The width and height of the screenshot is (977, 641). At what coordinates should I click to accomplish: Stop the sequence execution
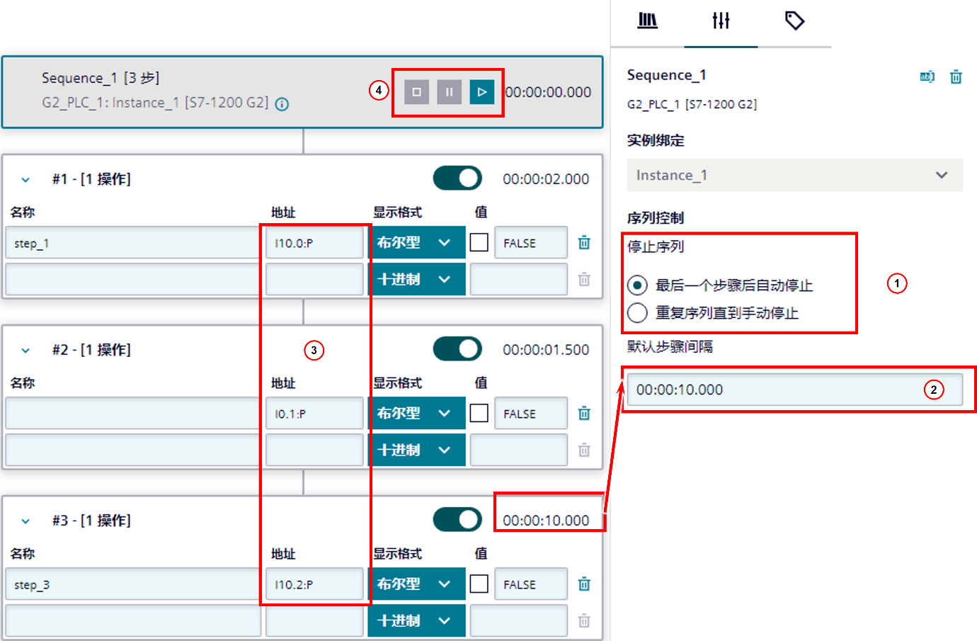[416, 91]
